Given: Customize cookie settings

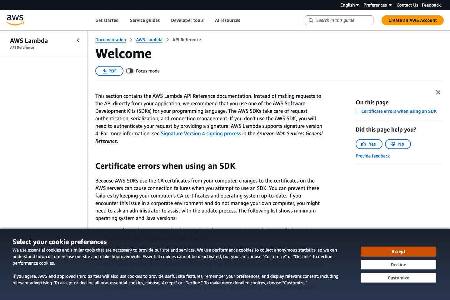Looking at the screenshot, I should [398, 277].
